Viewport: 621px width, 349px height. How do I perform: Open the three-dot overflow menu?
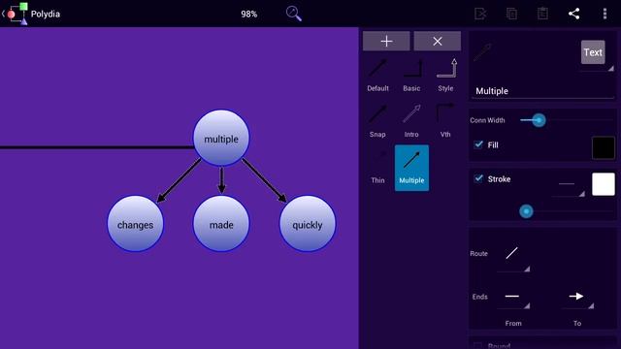605,14
